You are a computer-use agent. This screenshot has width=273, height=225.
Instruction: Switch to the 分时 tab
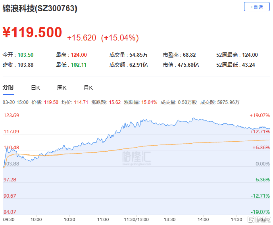tap(8, 87)
